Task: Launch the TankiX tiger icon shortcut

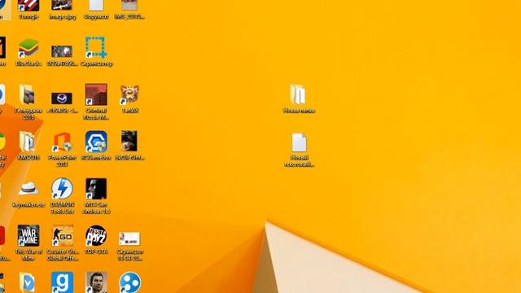Action: 129,94
